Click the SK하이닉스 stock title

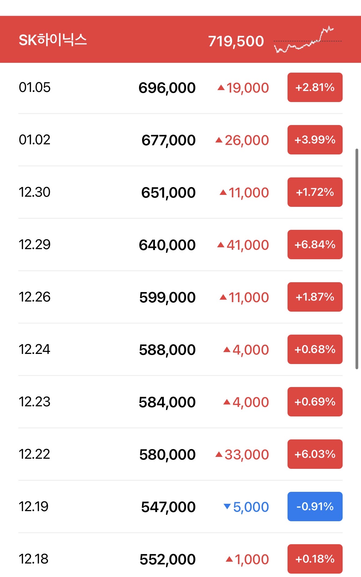click(53, 40)
